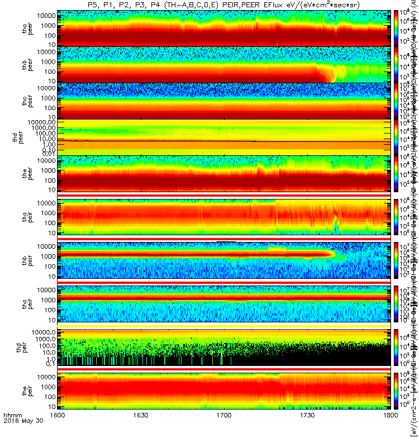Viewport: 419px width, 447px height.
Task: Click the color bar beside thb peer panel
Action: pyautogui.click(x=396, y=65)
